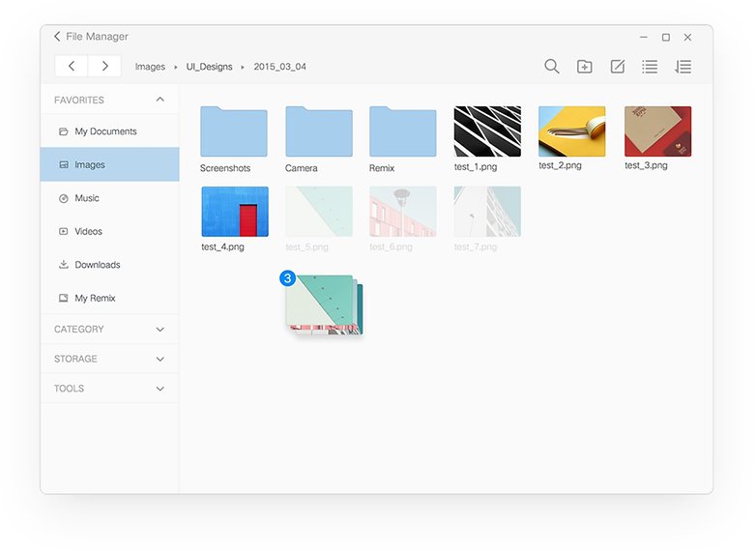The image size is (756, 551).
Task: Click the Downloads arrow icon
Action: [x=63, y=264]
